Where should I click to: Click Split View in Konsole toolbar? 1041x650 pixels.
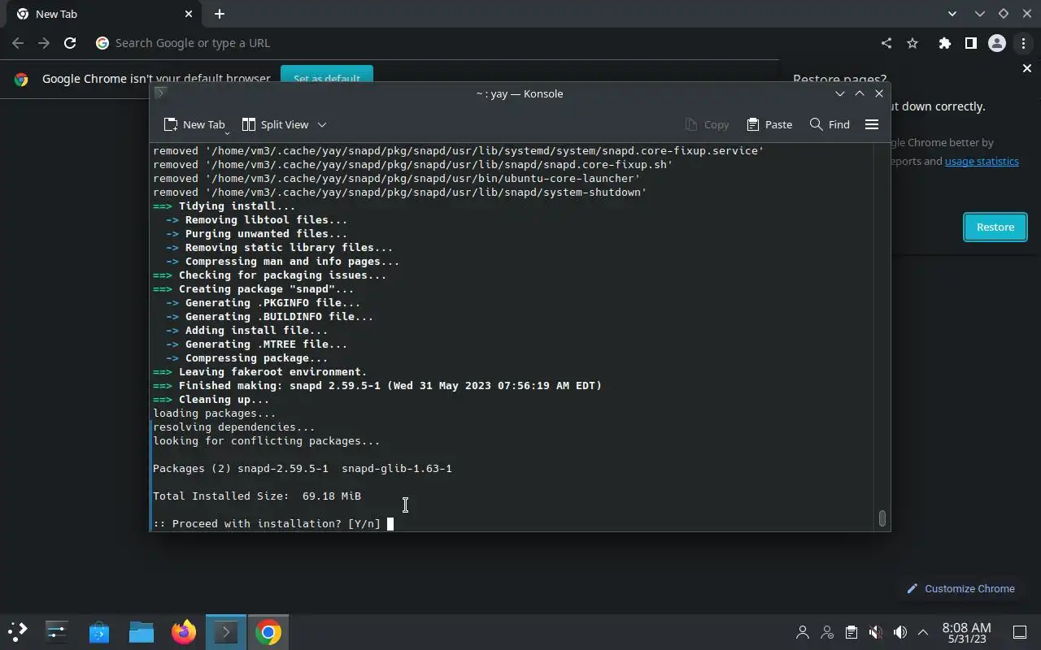tap(275, 124)
